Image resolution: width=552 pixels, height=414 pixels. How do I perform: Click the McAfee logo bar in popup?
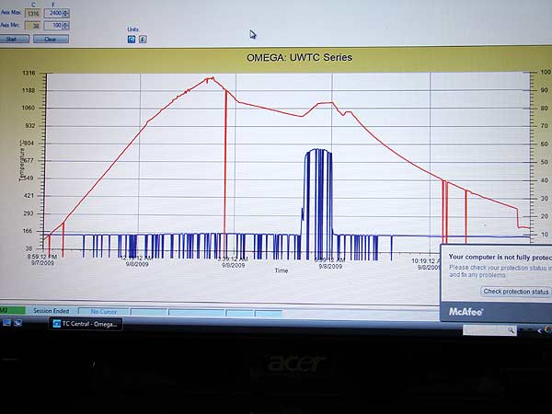(x=496, y=312)
